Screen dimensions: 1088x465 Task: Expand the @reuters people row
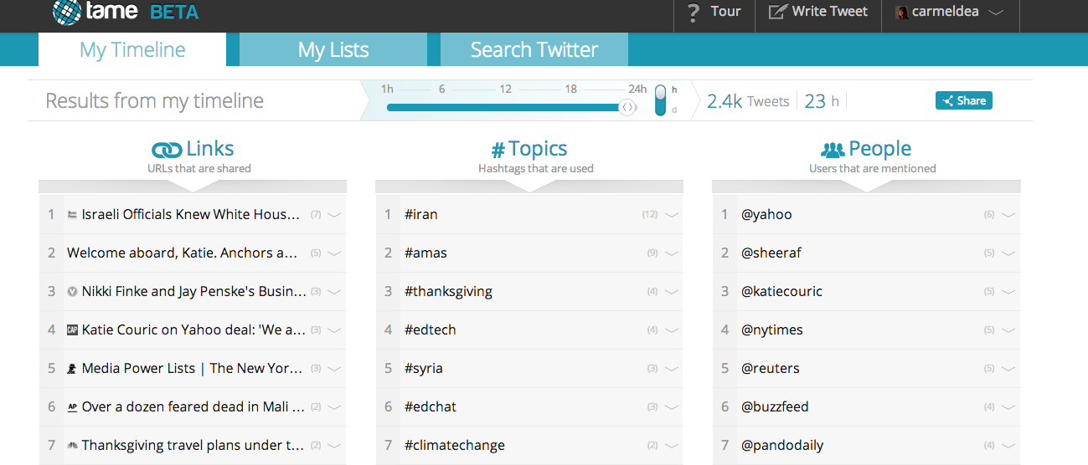coord(1008,369)
